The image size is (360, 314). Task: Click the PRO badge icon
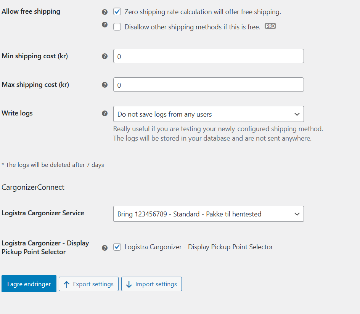click(x=270, y=26)
